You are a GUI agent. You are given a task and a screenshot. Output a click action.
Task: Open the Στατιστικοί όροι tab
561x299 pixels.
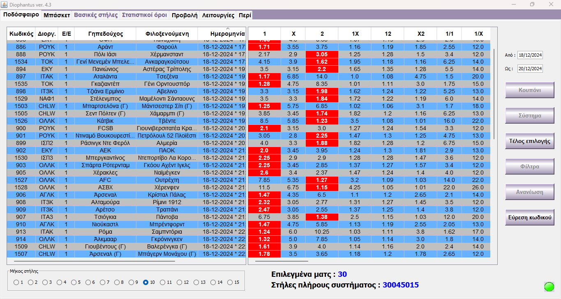[144, 15]
